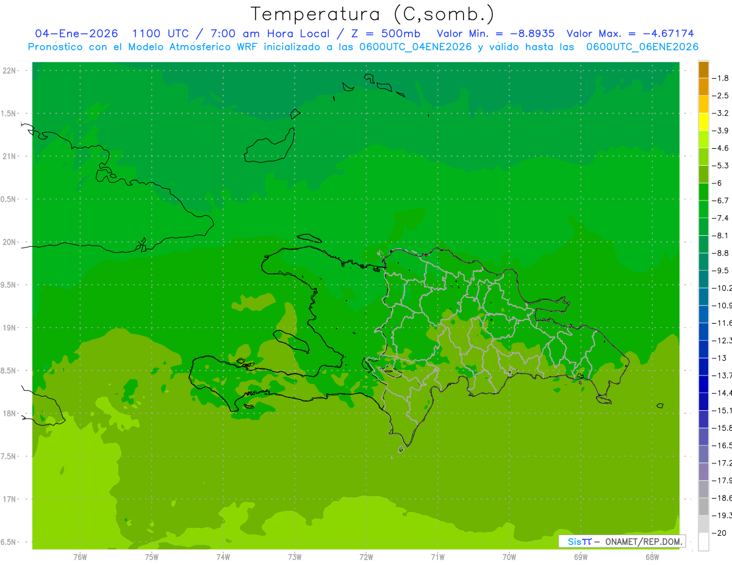Click the '71W' longitude axis label

(x=437, y=556)
